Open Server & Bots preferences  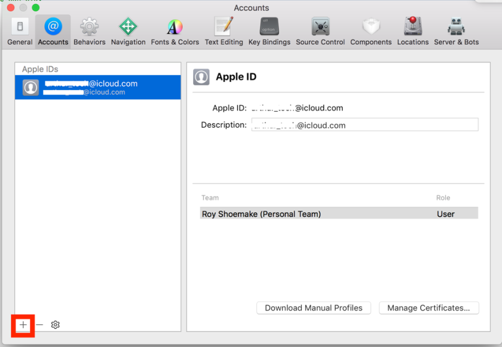click(456, 31)
